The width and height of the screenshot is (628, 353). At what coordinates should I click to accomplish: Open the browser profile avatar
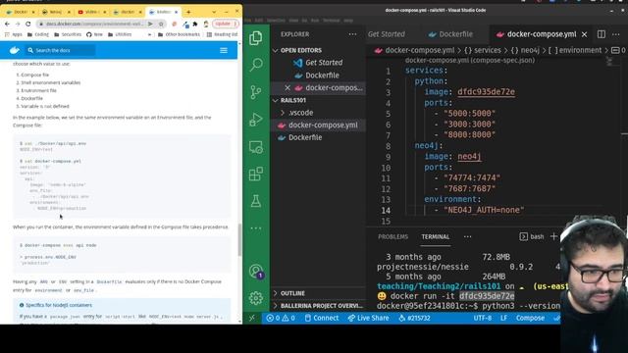(206, 24)
